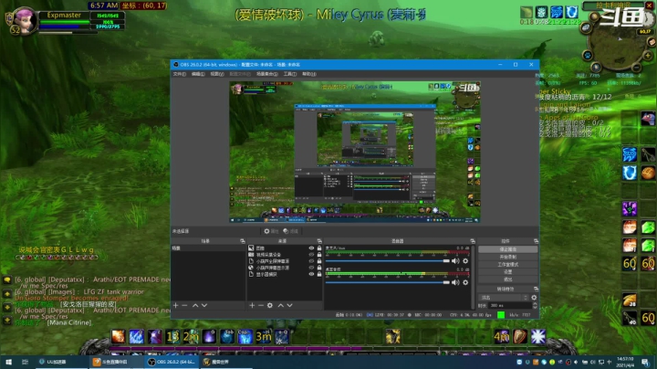Add a new source with the plus icon

[x=252, y=305]
